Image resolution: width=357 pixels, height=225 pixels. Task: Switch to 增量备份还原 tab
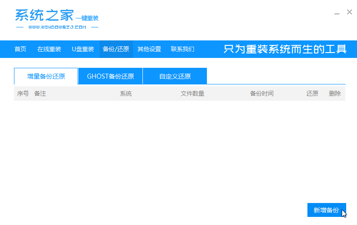[x=46, y=76]
